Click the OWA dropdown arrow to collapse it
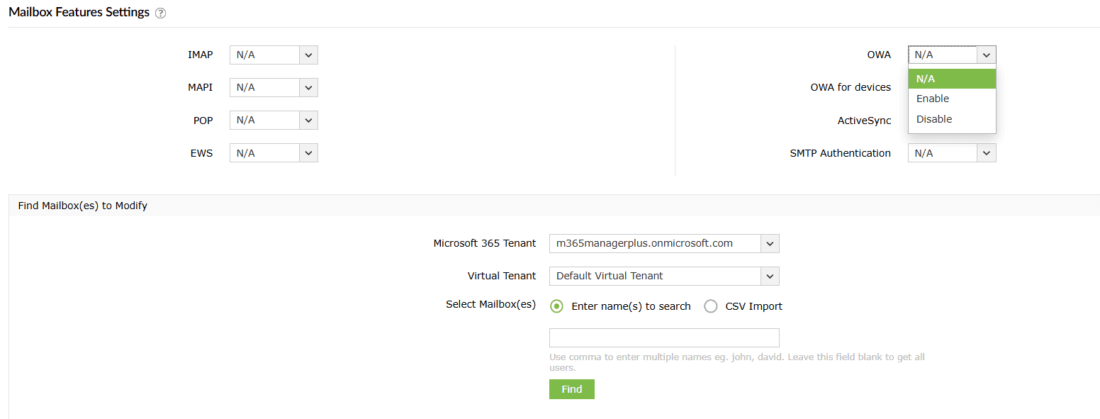Viewport: 1100px width, 419px height. [x=986, y=55]
